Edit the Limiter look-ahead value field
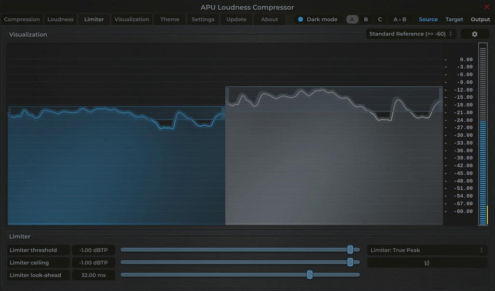Viewport: 495px width, 291px height. point(93,275)
